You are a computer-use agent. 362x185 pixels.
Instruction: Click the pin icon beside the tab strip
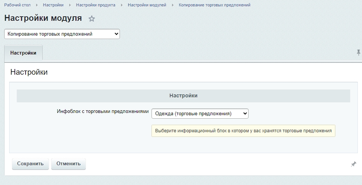(358, 53)
